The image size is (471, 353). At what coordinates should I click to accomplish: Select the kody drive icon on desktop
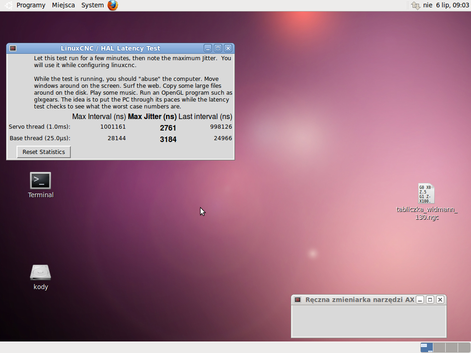point(40,277)
